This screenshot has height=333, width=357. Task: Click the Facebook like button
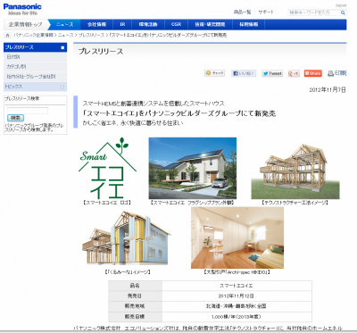(x=244, y=73)
